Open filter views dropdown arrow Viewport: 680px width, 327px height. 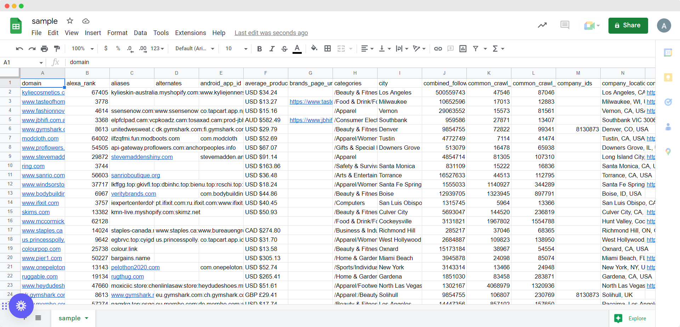(485, 49)
